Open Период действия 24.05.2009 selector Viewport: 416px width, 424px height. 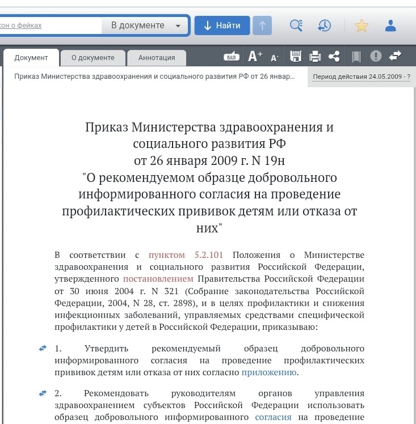coord(362,77)
